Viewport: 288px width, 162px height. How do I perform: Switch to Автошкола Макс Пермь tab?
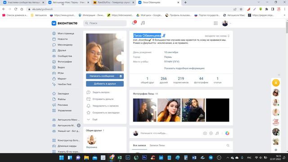69,3
